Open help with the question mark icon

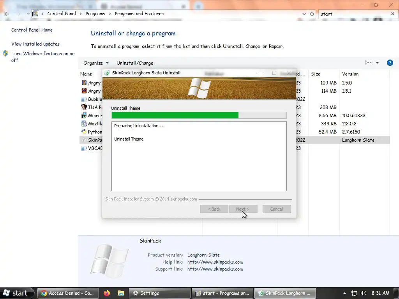(390, 63)
